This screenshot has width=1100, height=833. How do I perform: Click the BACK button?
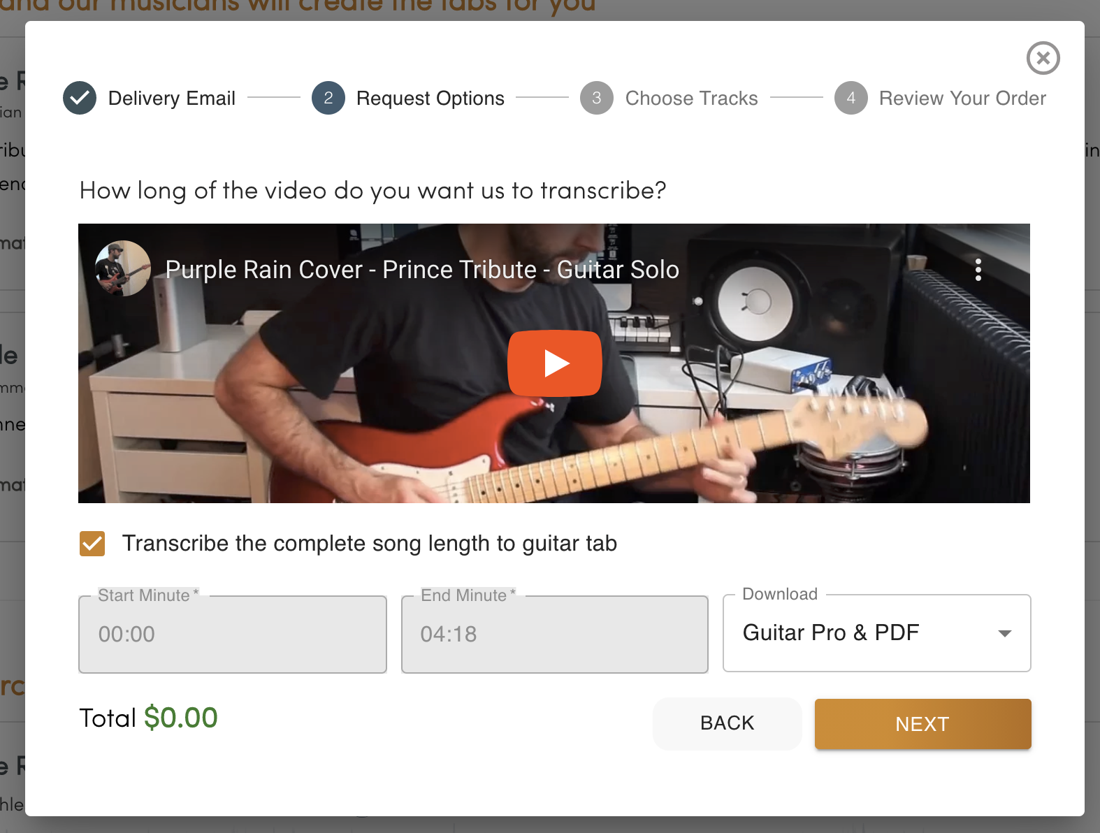coord(727,723)
